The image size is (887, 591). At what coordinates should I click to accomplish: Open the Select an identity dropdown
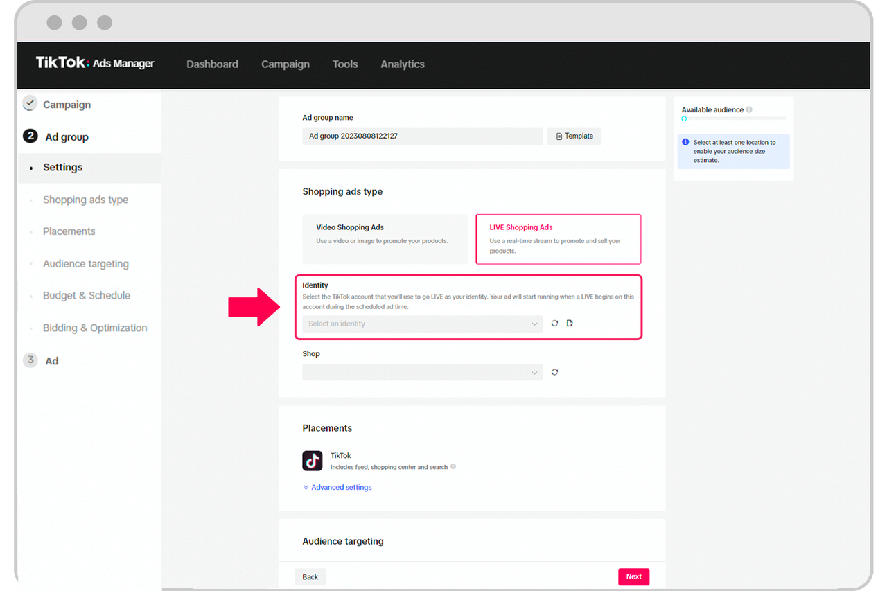pos(422,324)
